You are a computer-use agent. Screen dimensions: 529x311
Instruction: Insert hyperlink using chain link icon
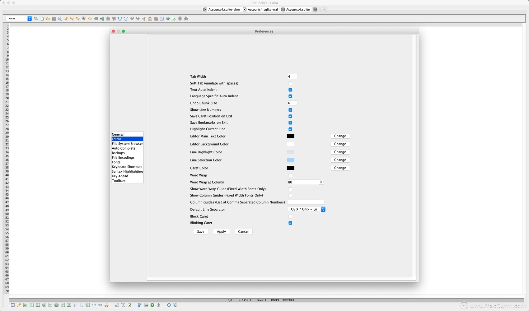19,305
